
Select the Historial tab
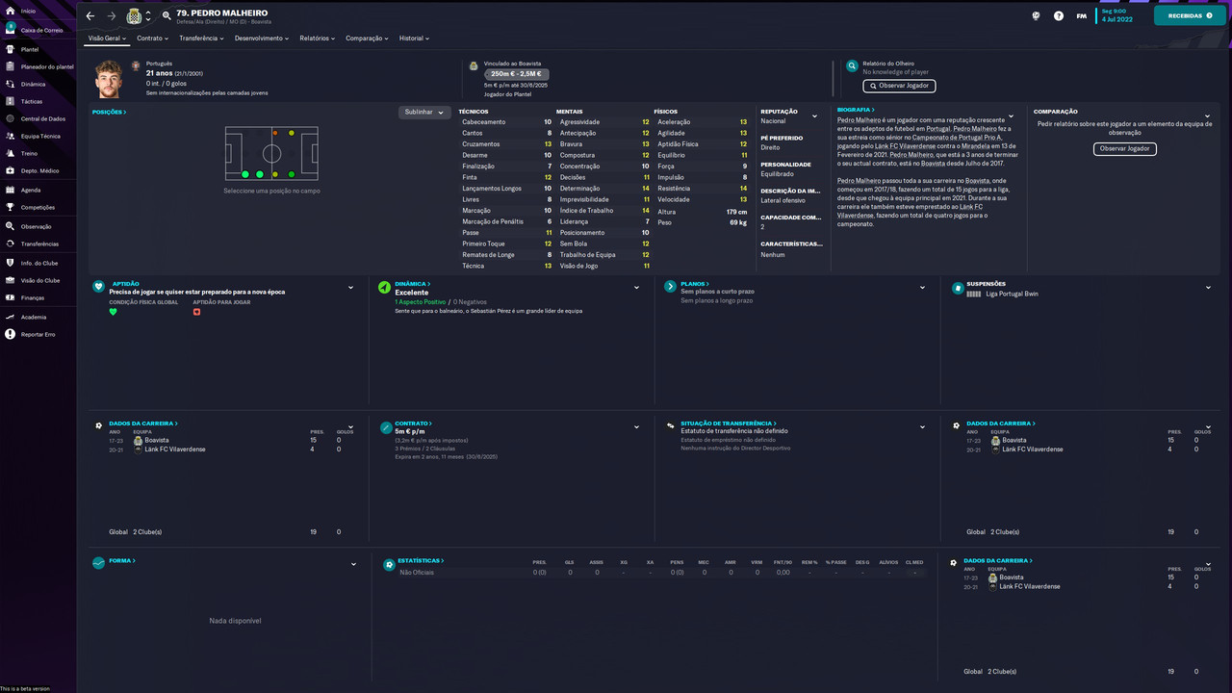(414, 38)
